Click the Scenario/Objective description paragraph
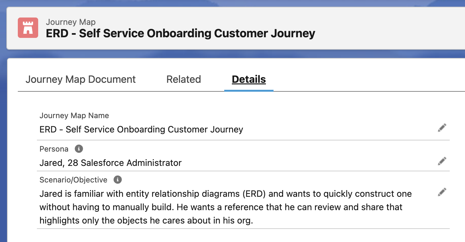 [226, 207]
